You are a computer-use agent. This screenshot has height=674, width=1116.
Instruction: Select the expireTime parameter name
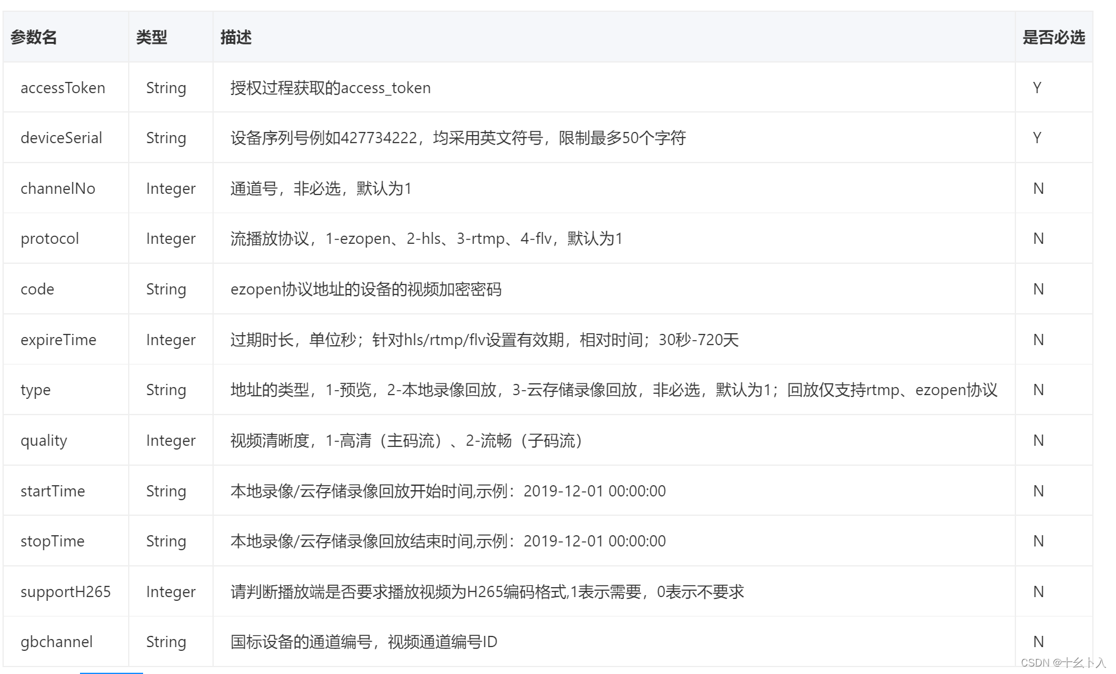59,340
